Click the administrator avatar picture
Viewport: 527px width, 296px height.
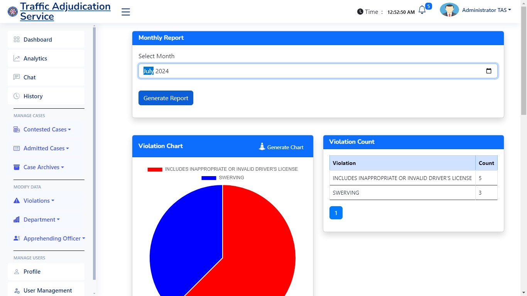[449, 10]
